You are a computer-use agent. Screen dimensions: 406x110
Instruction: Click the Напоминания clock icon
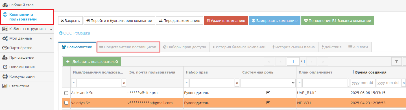tap(5, 67)
